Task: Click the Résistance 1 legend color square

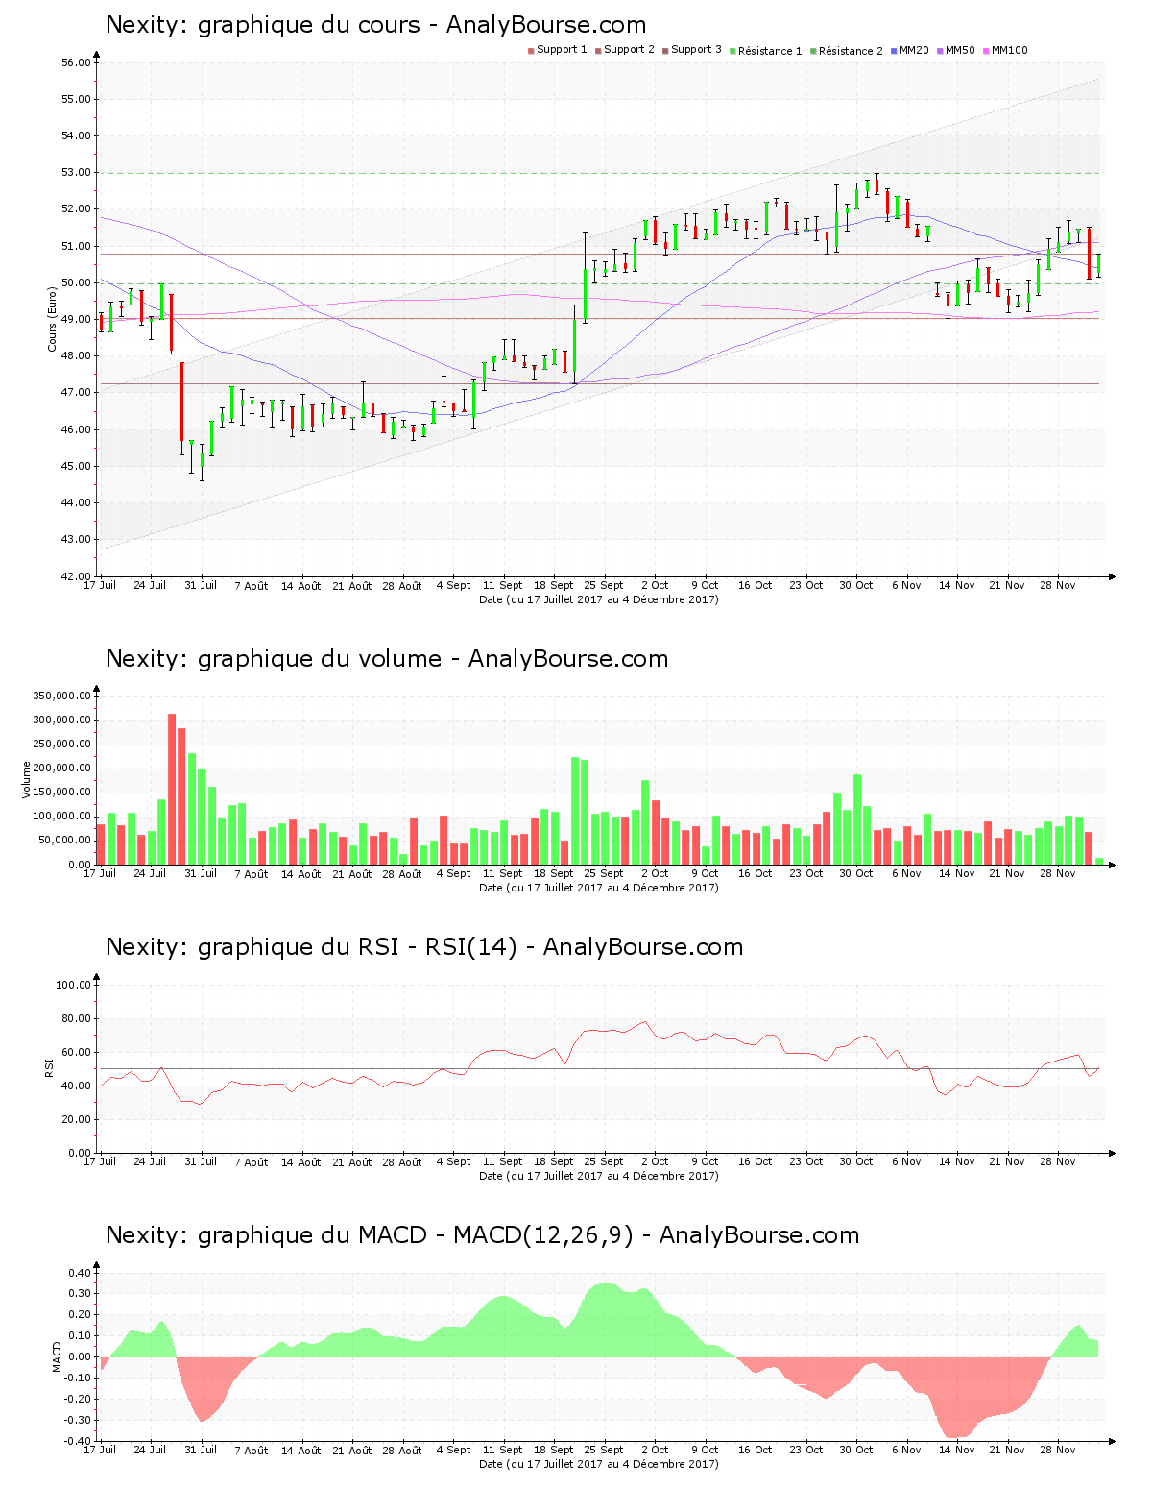Action: click(x=732, y=50)
